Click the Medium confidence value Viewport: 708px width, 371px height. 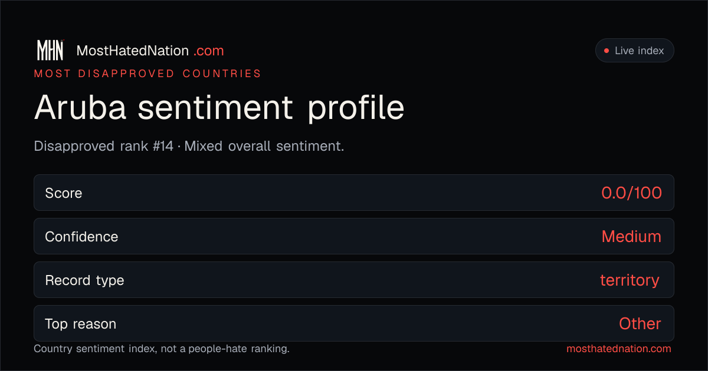(631, 237)
